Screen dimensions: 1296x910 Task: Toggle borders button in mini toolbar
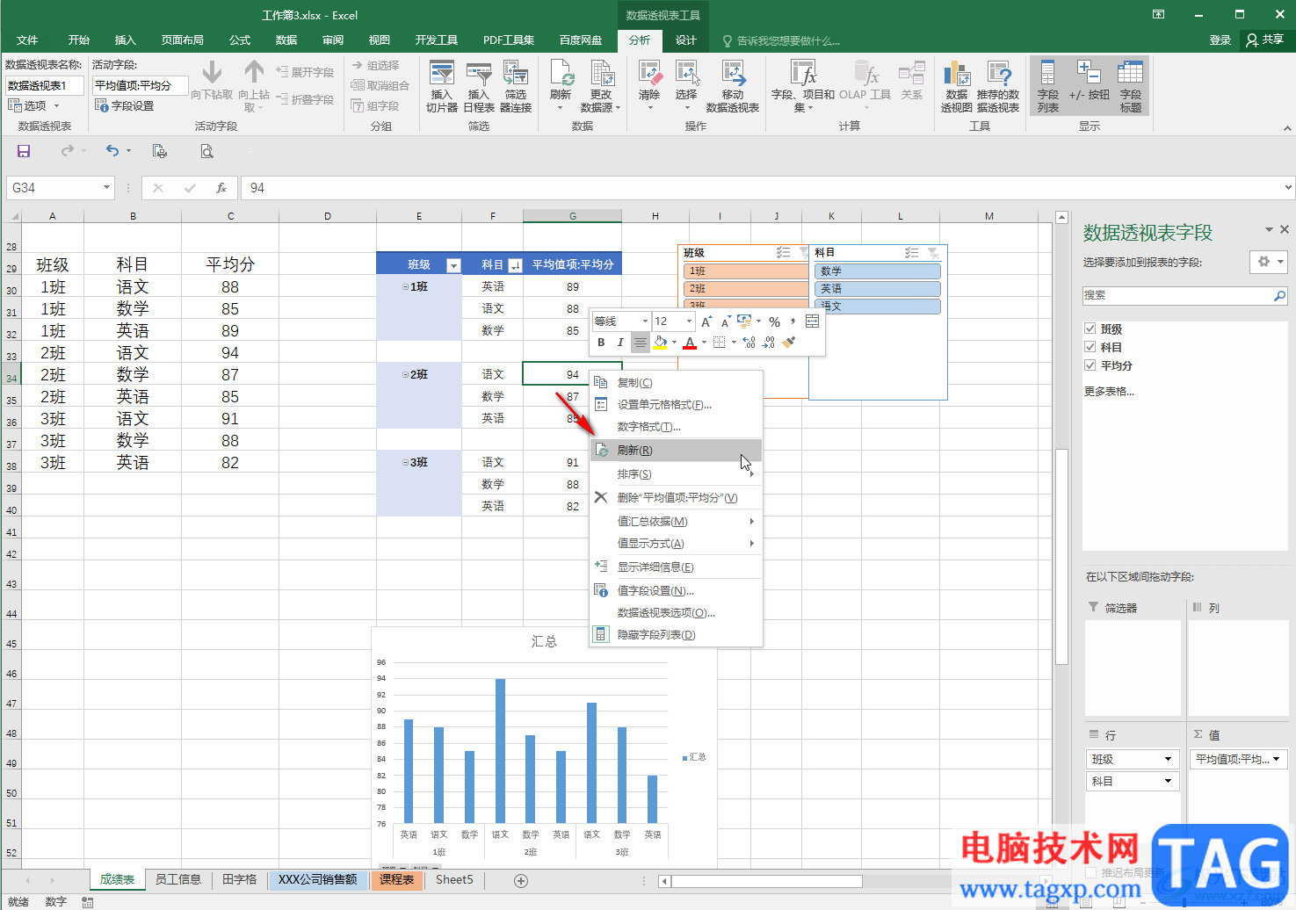(x=719, y=343)
